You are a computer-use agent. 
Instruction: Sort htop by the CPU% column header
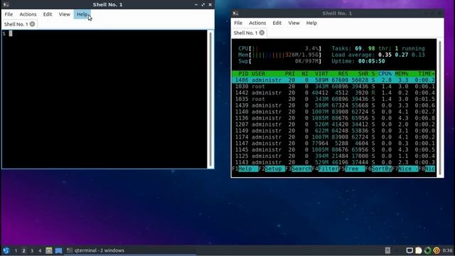pos(385,74)
